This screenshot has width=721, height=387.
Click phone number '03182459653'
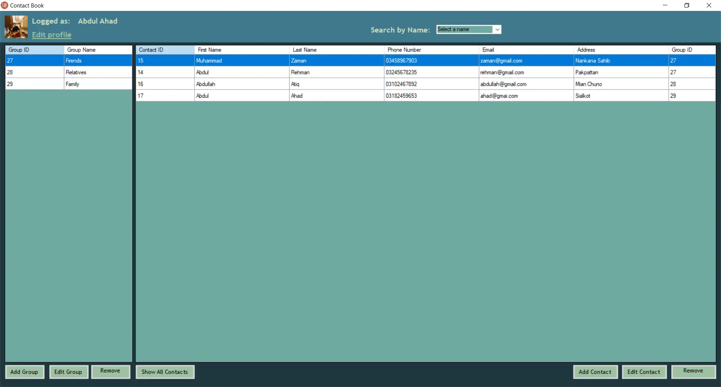431,96
